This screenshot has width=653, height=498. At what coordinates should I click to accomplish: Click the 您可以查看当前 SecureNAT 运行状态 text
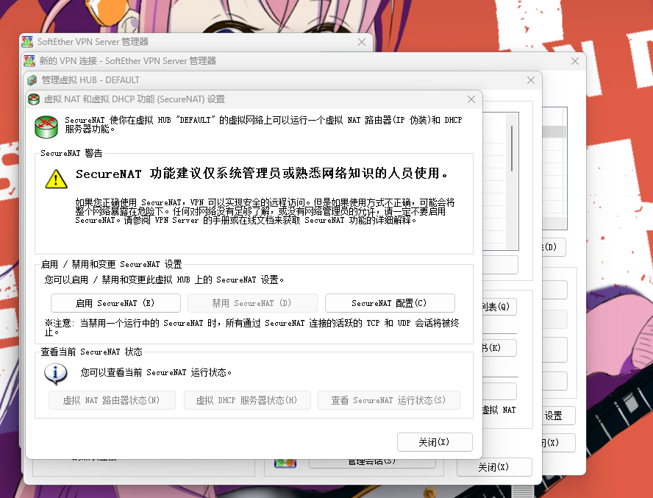156,372
